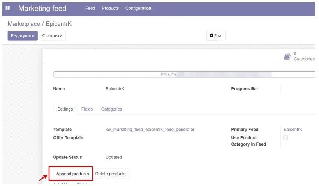Image resolution: width=319 pixels, height=186 pixels.
Task: Open the Products menu
Action: tap(110, 8)
